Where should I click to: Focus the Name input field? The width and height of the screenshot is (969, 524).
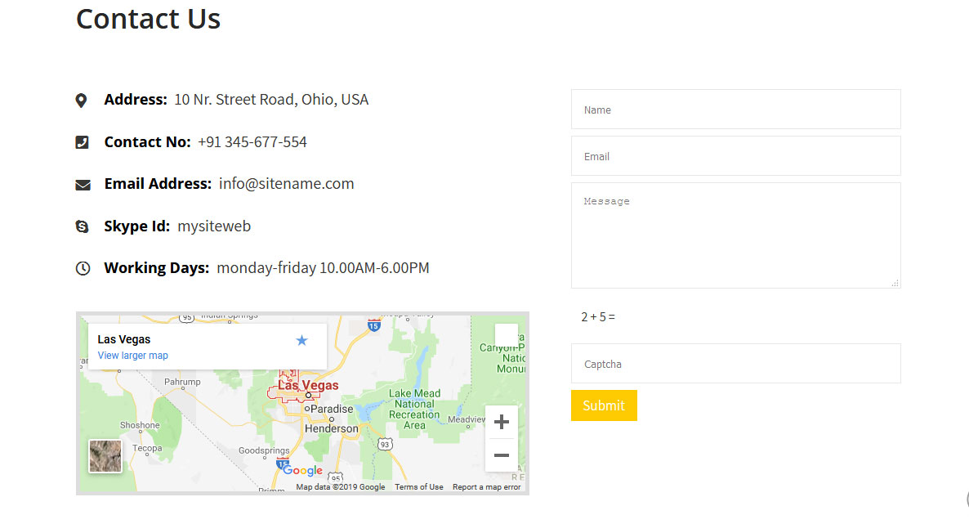[x=735, y=110]
